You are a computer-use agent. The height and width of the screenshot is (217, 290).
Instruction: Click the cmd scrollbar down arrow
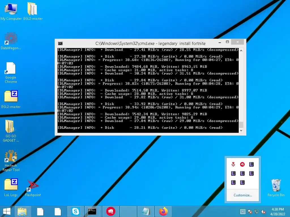coord(241,131)
